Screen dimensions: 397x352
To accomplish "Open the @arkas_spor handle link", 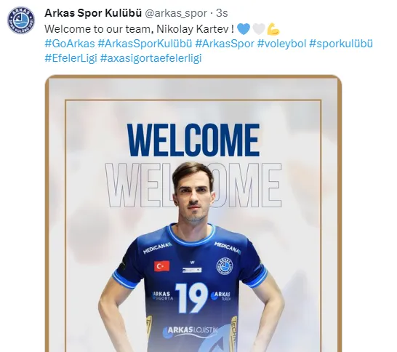I will (x=176, y=13).
